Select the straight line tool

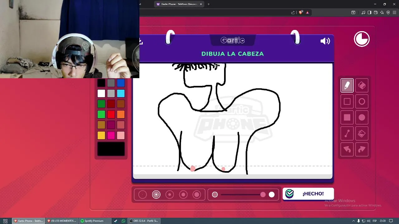347,134
